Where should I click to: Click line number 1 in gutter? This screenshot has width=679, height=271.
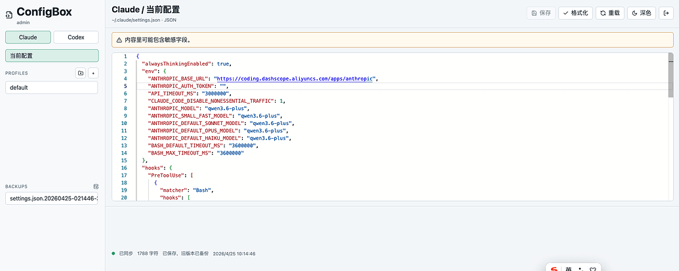point(125,56)
